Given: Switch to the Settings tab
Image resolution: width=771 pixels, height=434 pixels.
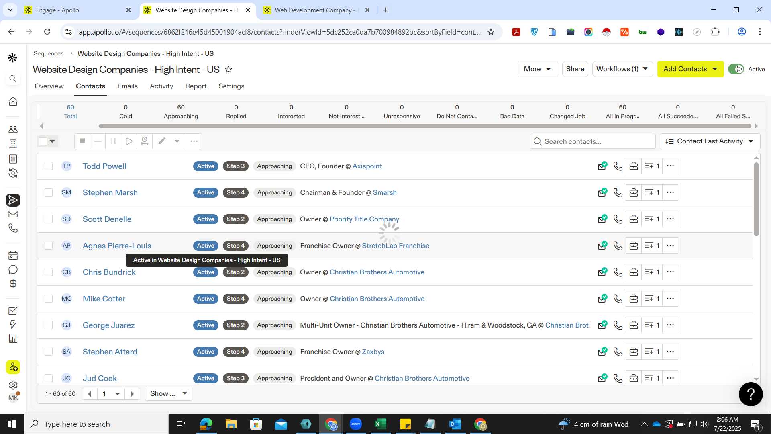Looking at the screenshot, I should click(x=231, y=86).
